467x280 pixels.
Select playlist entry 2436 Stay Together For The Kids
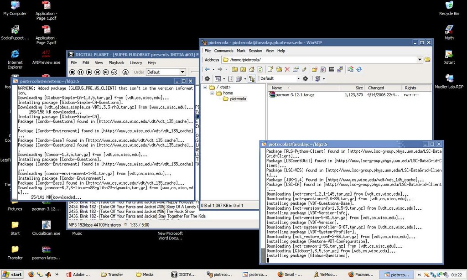point(137,216)
